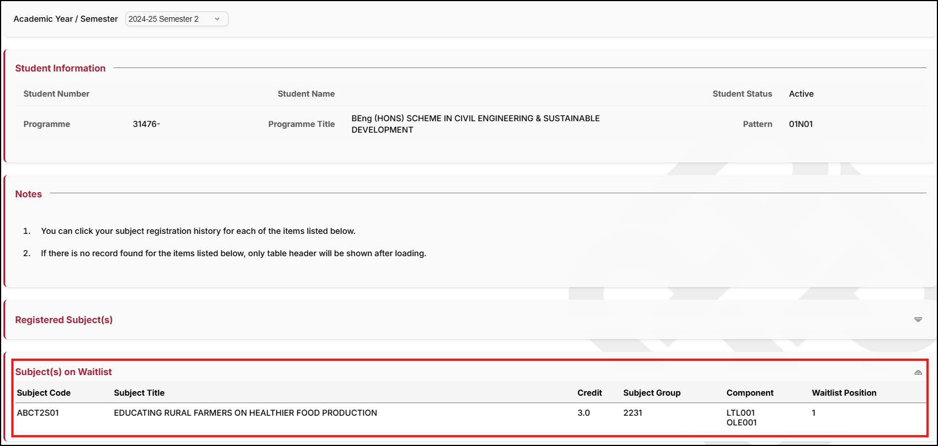Screen dimensions: 938x446
Task: Click the Waitlist Position column header
Action: (843, 393)
